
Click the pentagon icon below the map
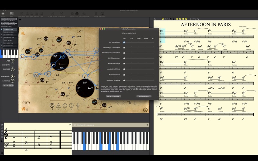coord(65,106)
